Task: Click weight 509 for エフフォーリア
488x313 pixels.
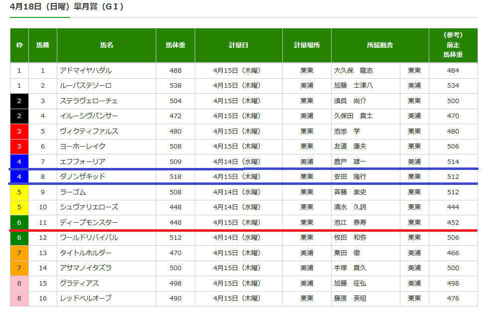Action: point(175,162)
